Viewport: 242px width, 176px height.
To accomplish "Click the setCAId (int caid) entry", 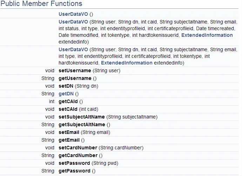I will [68, 109].
